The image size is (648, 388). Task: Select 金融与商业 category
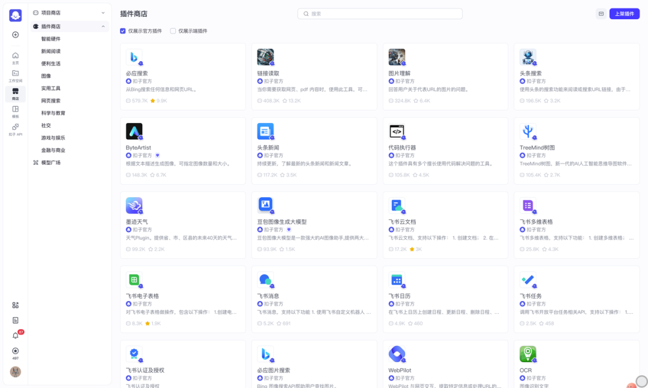tap(53, 151)
